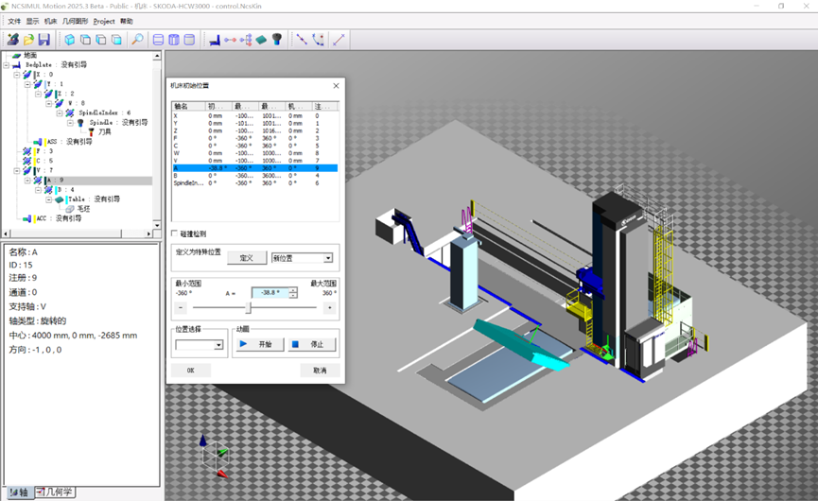Screen dimensions: 818x501
Task: Open the 帮助 menu
Action: tap(127, 21)
